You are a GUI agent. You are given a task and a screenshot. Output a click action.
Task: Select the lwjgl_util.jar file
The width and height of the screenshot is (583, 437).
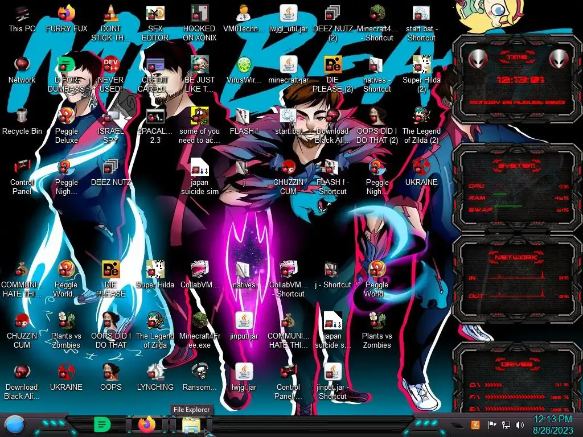point(288,19)
